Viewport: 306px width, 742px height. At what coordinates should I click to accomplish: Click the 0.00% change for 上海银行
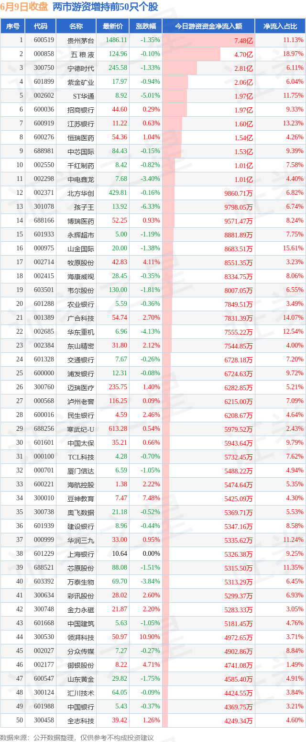pyautogui.click(x=152, y=554)
